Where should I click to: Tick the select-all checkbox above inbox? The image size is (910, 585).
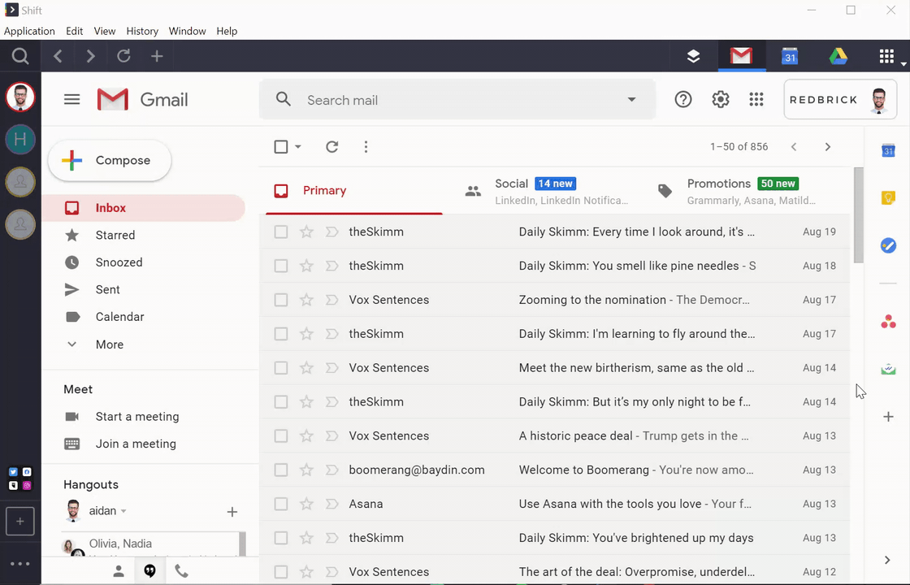pyautogui.click(x=281, y=147)
